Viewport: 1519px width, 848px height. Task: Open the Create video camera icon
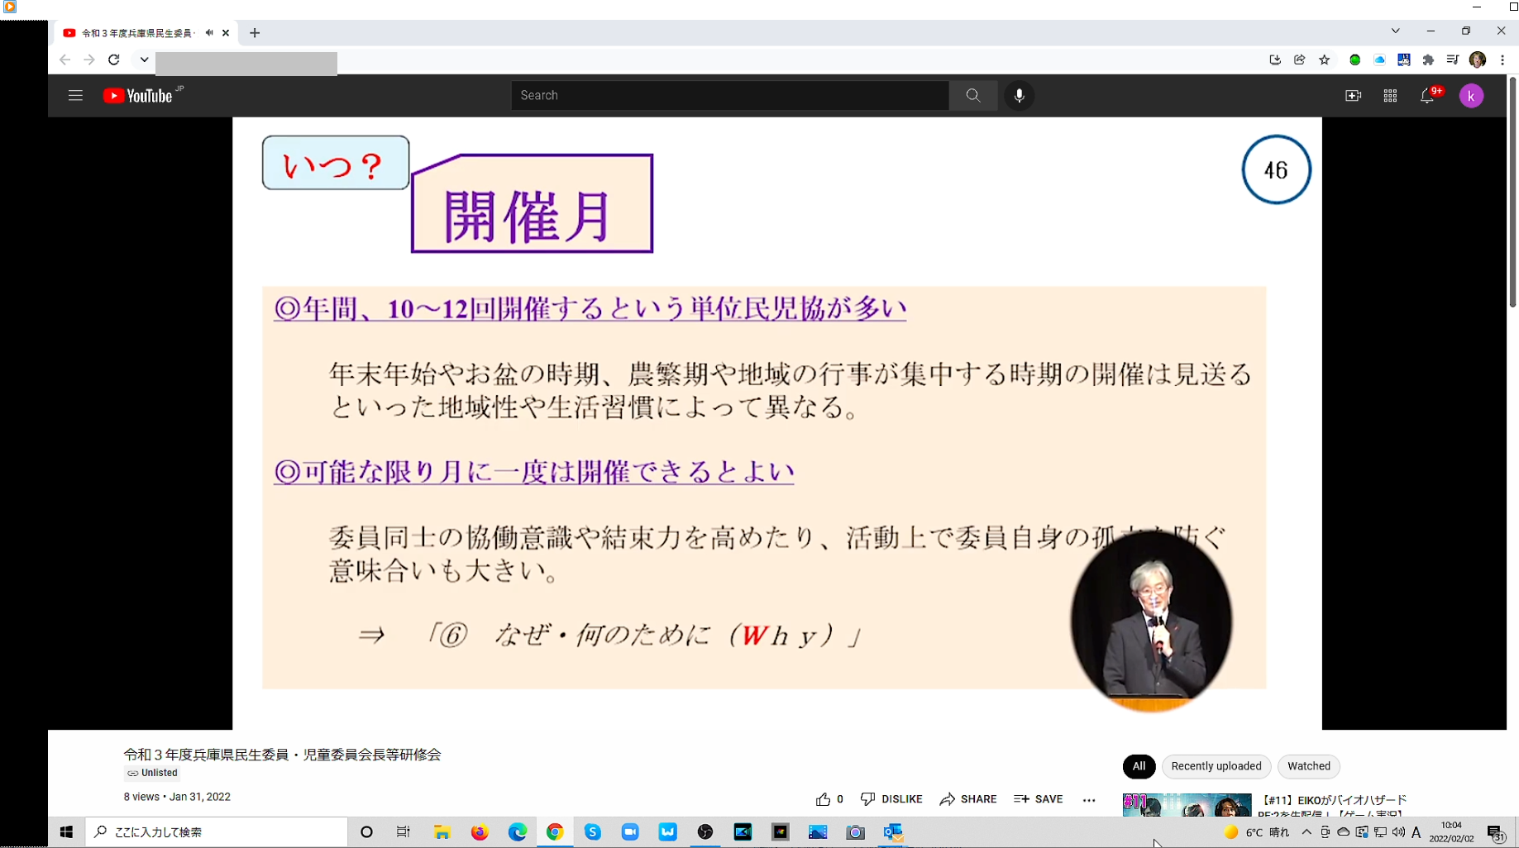[1354, 96]
